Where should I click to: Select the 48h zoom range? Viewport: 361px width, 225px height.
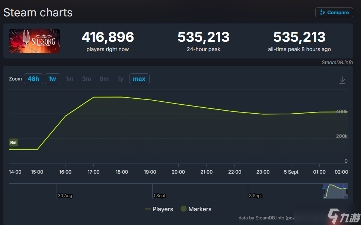click(33, 79)
